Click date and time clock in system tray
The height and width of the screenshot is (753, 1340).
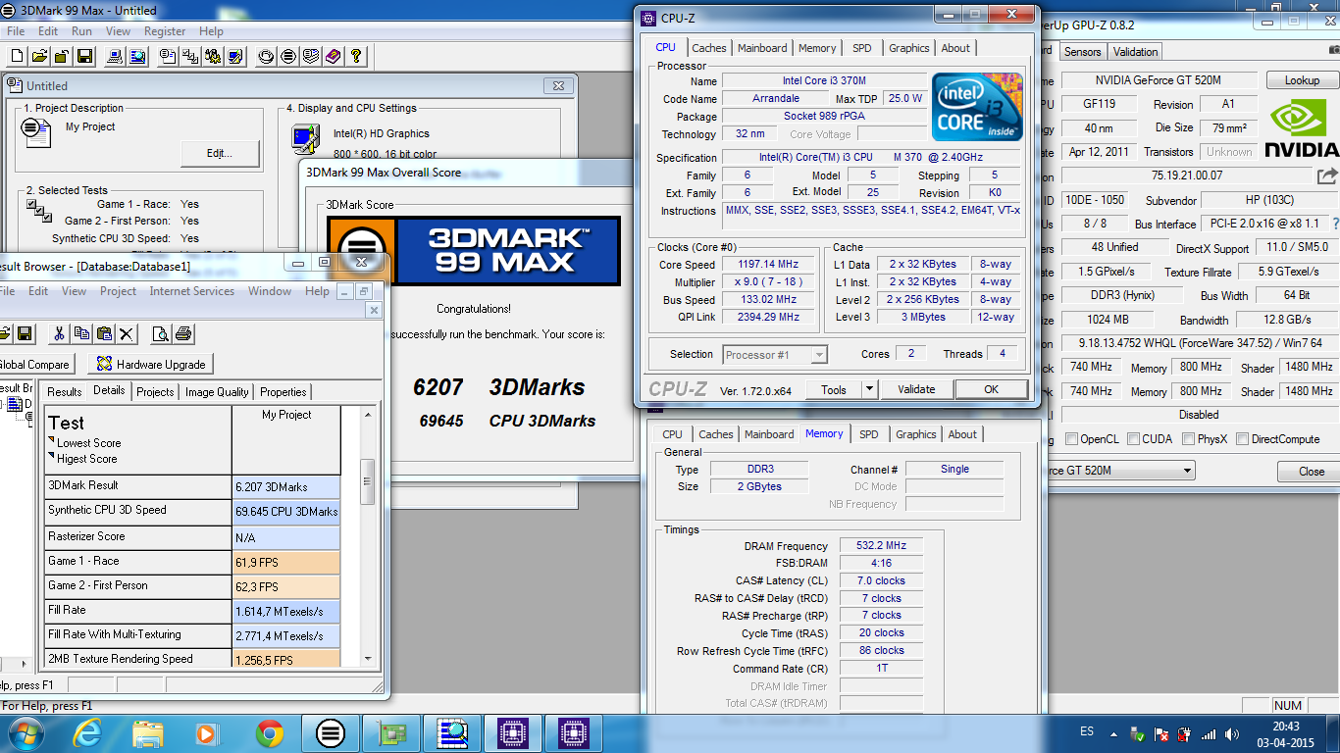tap(1285, 734)
